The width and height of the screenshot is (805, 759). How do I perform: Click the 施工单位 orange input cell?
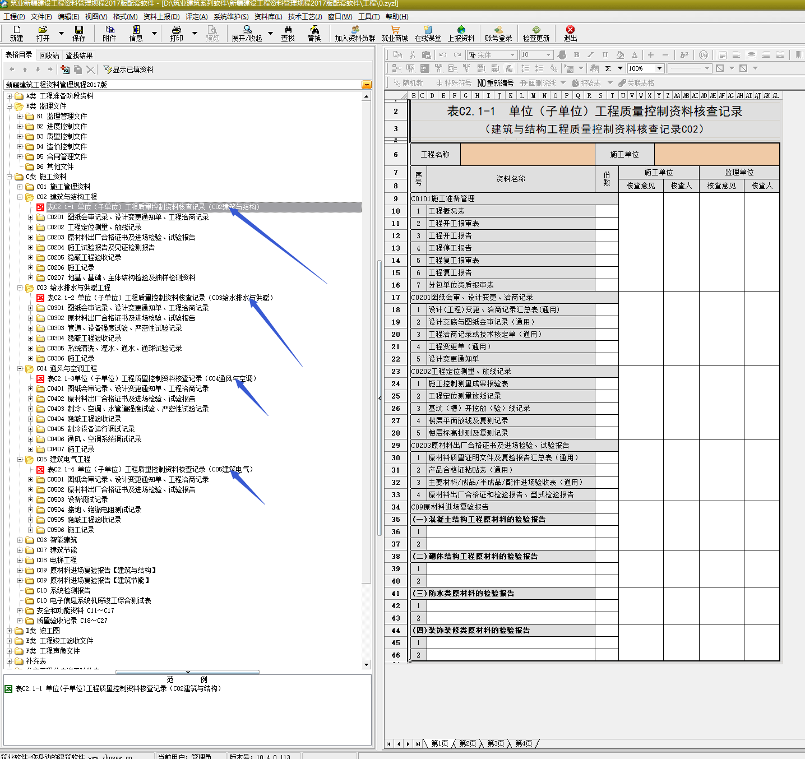[717, 154]
